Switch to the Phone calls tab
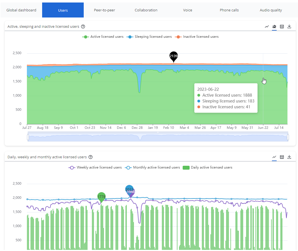This screenshot has width=298, height=251. (229, 10)
